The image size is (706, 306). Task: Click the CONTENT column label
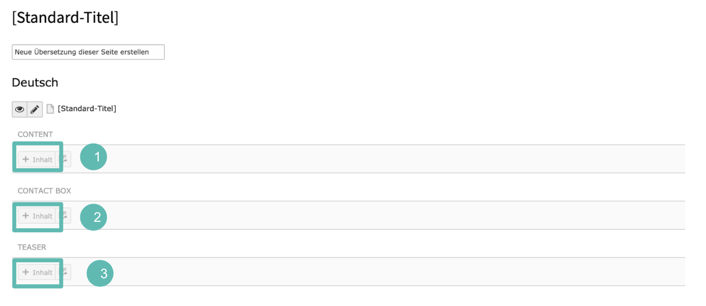coord(35,134)
